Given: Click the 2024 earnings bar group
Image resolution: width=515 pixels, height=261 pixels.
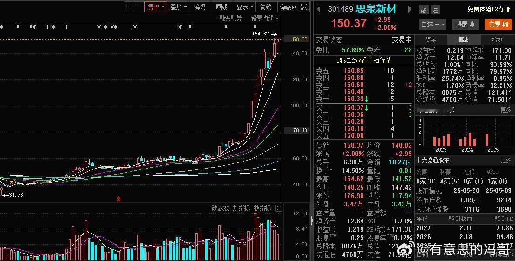Looking at the screenshot, I should point(467,139).
